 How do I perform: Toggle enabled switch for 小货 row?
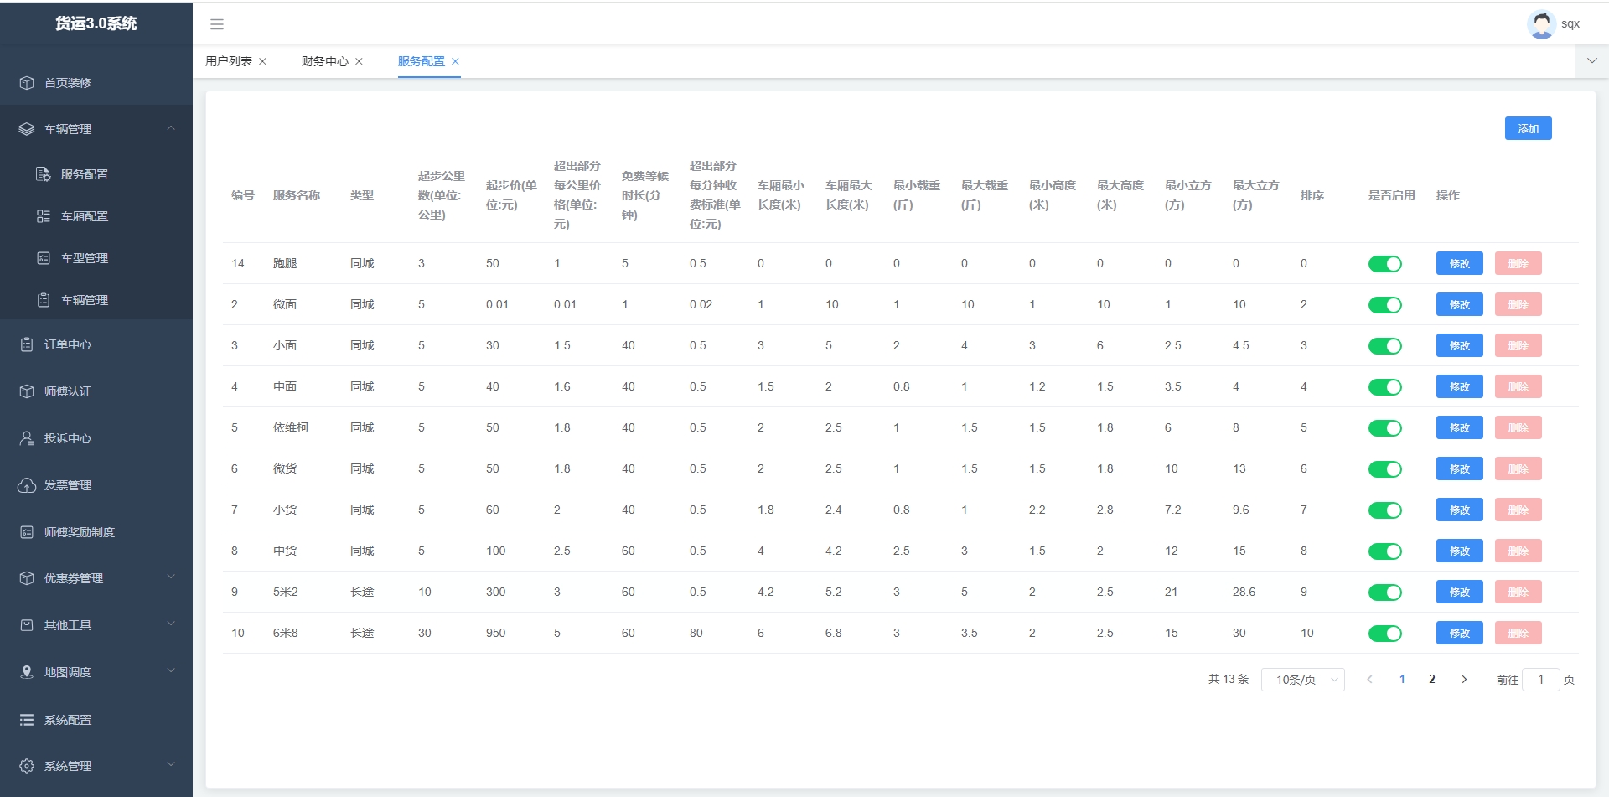tap(1385, 510)
